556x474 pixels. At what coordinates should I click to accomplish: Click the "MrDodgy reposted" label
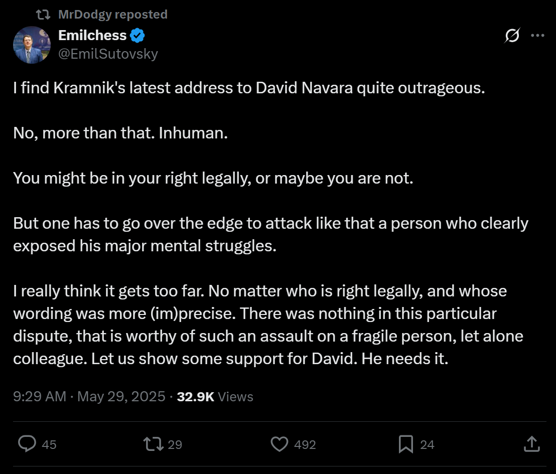(112, 15)
